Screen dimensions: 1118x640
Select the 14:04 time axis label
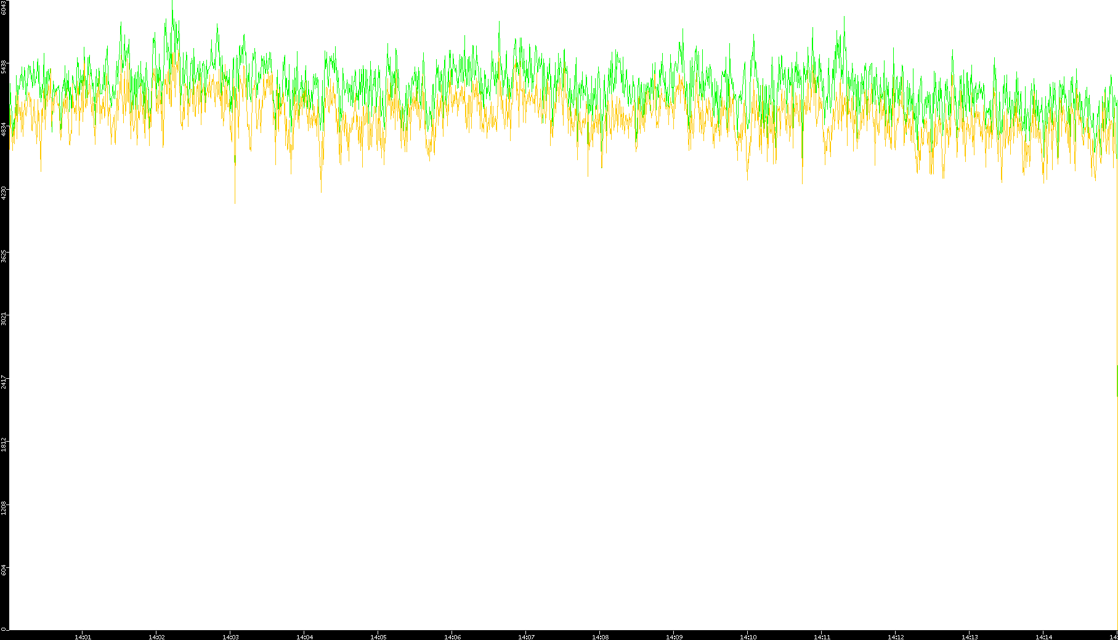pos(304,637)
